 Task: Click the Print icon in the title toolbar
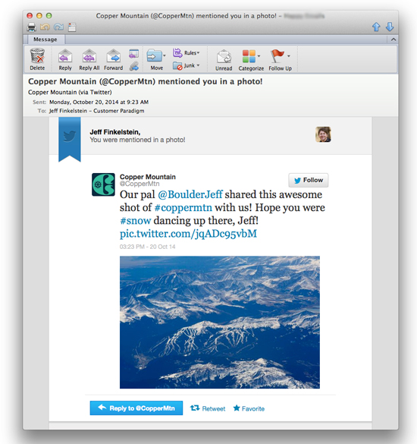coord(31,27)
